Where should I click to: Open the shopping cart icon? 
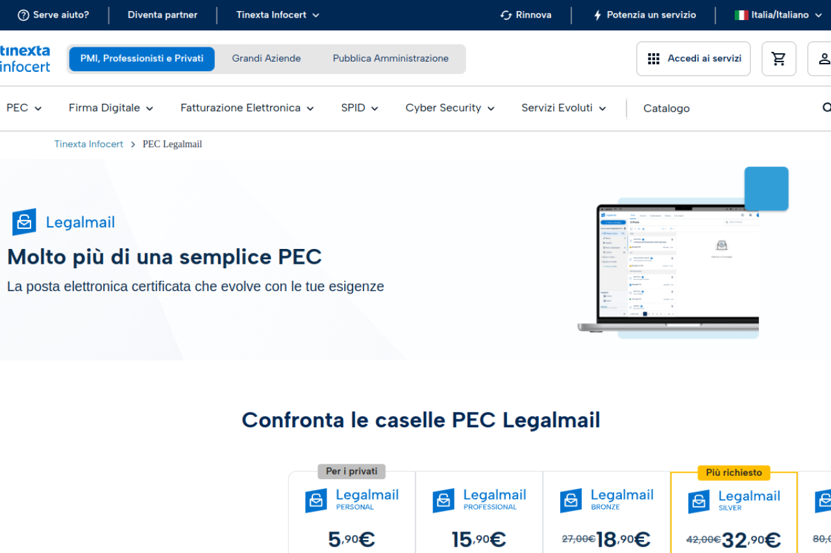click(x=778, y=59)
